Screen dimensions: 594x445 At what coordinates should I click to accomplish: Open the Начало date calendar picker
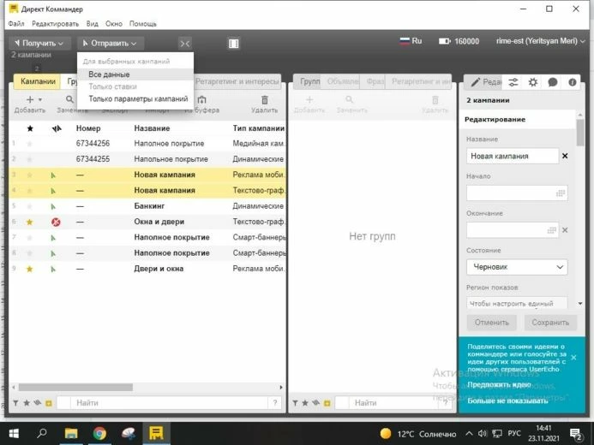561,193
